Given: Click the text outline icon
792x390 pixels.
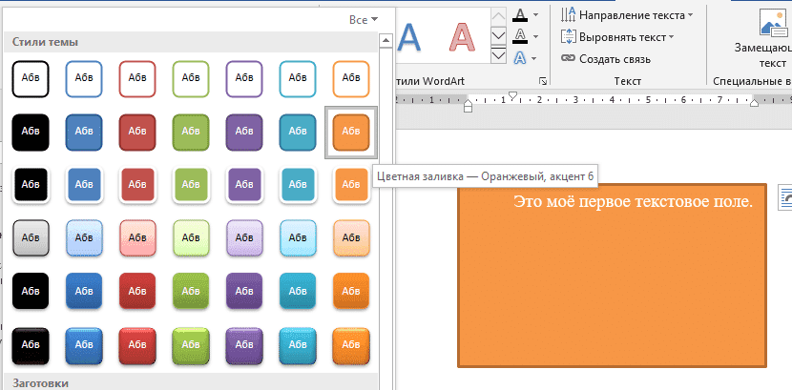Looking at the screenshot, I should [x=520, y=36].
